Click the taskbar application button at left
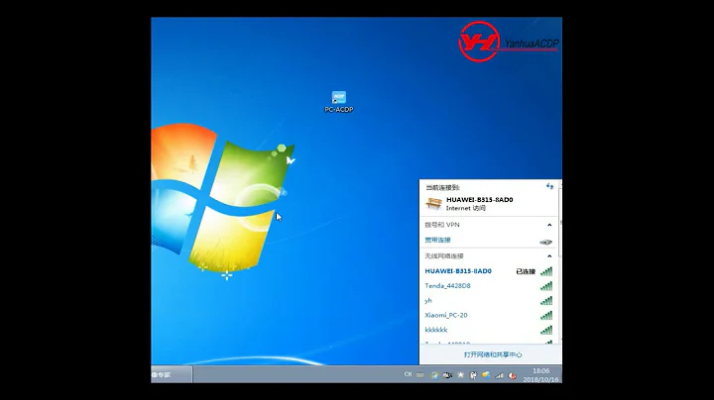Image resolution: width=714 pixels, height=400 pixels. point(172,374)
